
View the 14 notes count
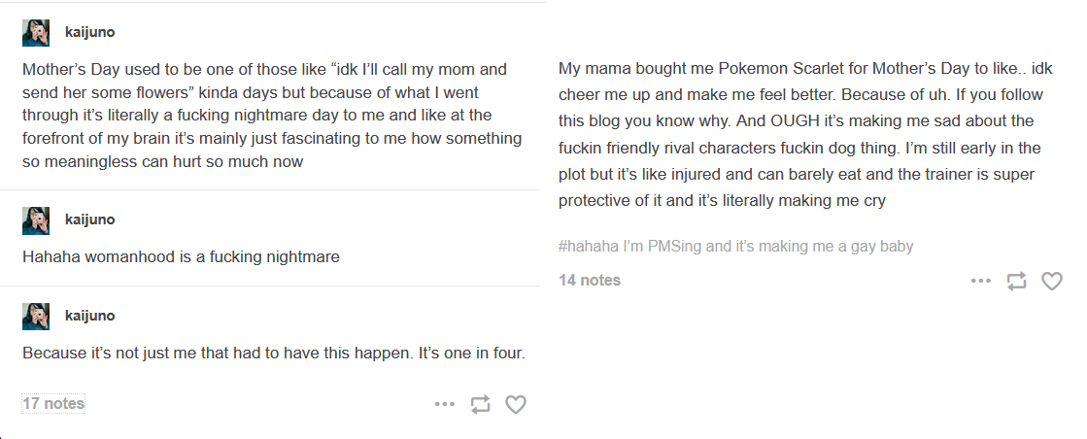coord(590,280)
